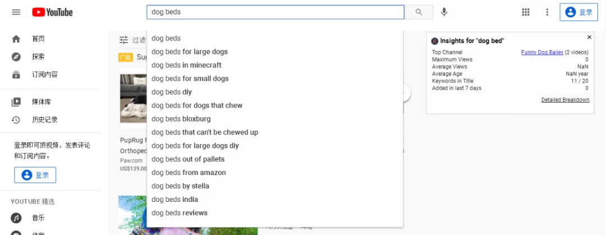Open 历史记录 watch history

44,119
